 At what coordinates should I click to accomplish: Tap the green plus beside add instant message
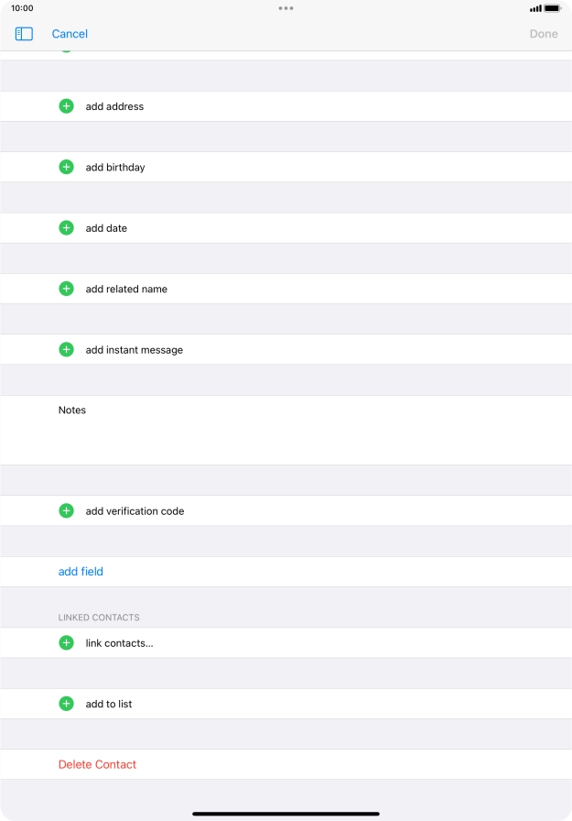click(x=65, y=349)
